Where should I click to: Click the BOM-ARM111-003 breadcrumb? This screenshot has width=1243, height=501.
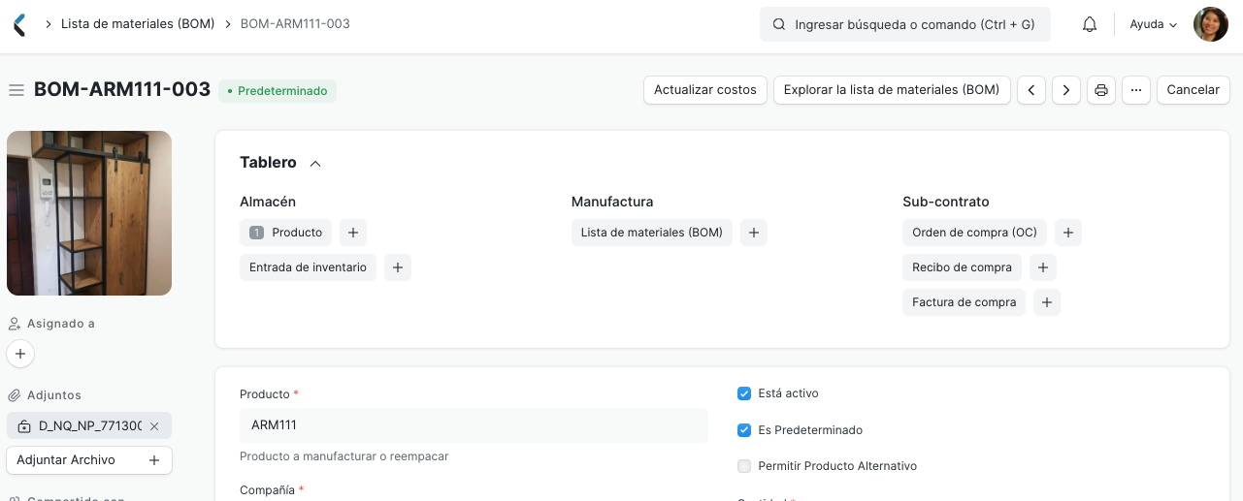click(x=295, y=24)
